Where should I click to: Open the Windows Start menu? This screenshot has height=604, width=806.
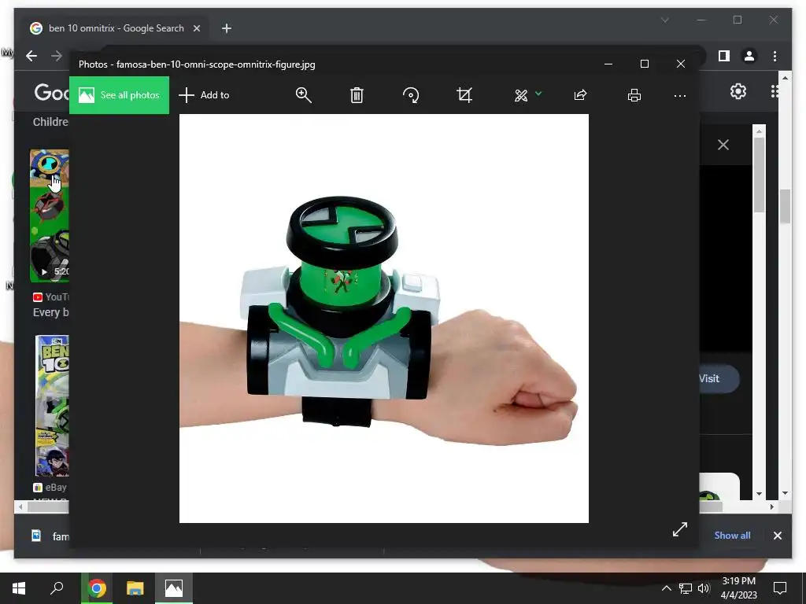pyautogui.click(x=19, y=588)
